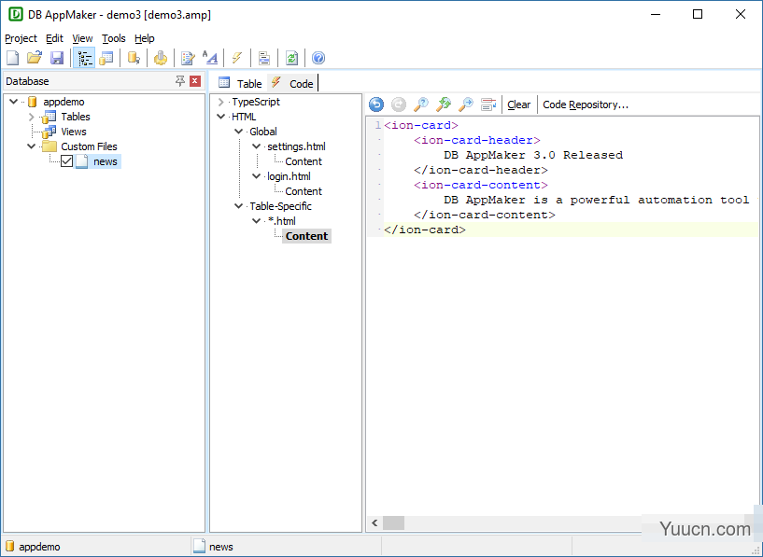
Task: Click the New Project toolbar icon
Action: [x=13, y=58]
